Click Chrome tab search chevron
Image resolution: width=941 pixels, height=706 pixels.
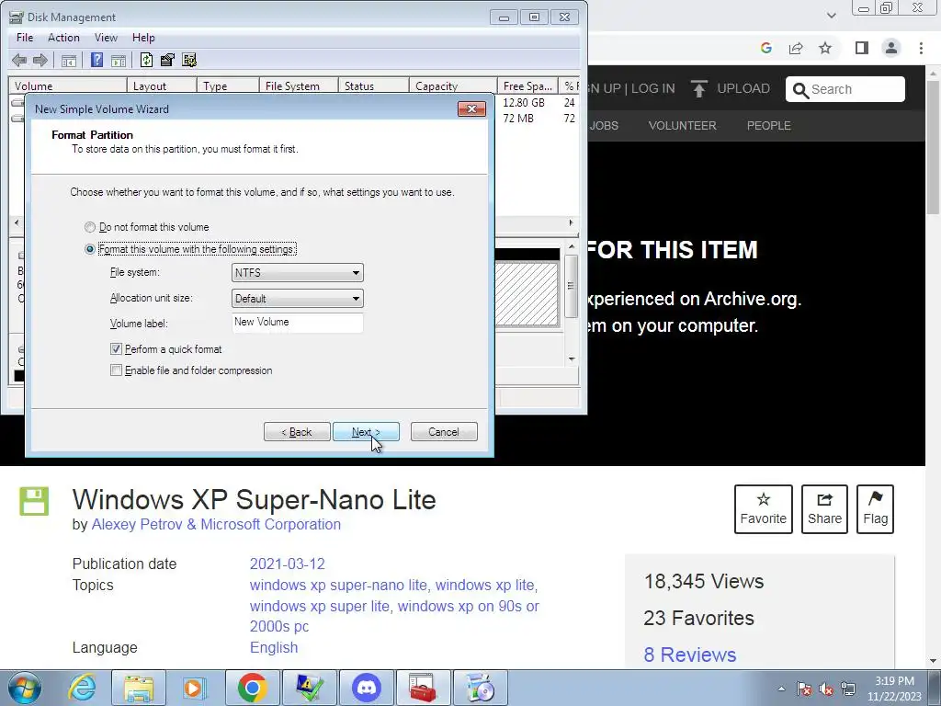click(831, 16)
